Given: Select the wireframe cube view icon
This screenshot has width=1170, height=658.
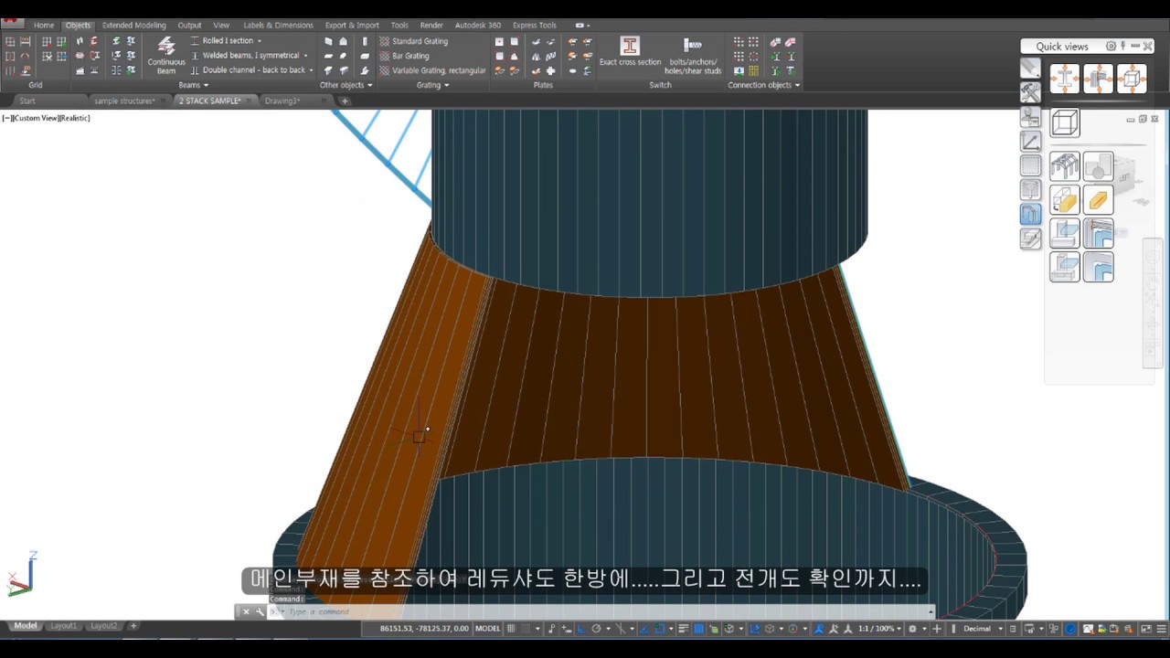Looking at the screenshot, I should click(1065, 122).
